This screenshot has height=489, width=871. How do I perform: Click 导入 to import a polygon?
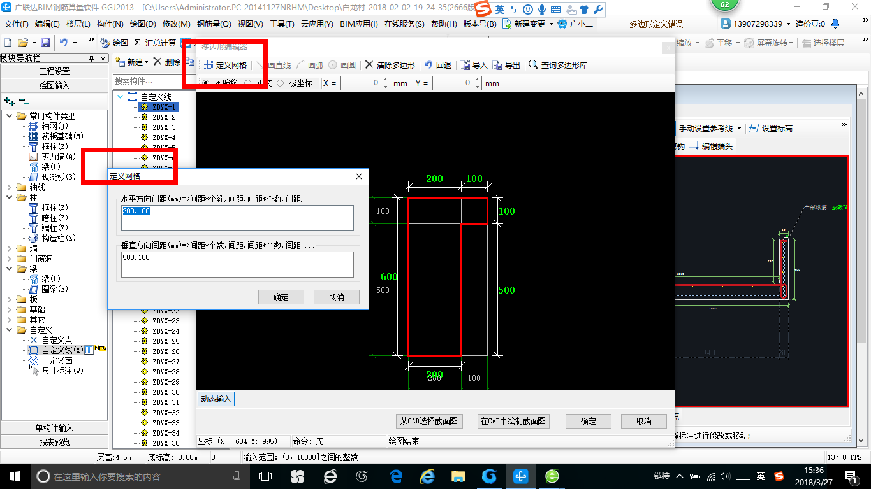[x=474, y=65]
